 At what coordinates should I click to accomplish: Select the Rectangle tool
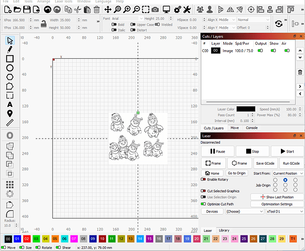(x=10, y=59)
